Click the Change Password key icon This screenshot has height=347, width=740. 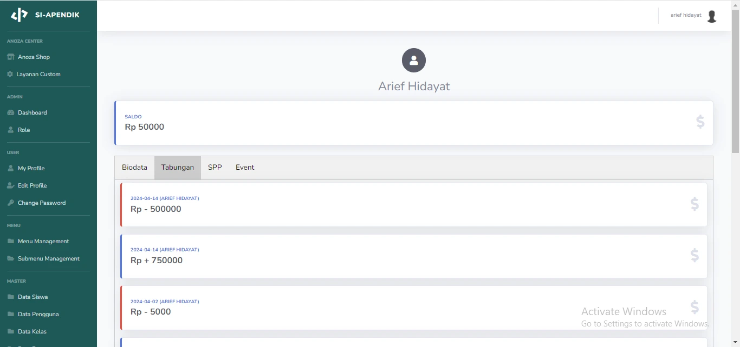(10, 203)
